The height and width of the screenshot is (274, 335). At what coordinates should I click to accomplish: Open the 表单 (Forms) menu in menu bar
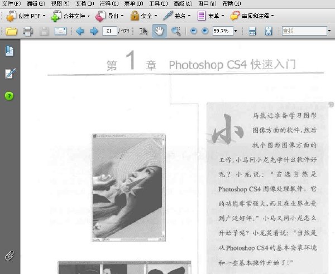click(133, 3)
